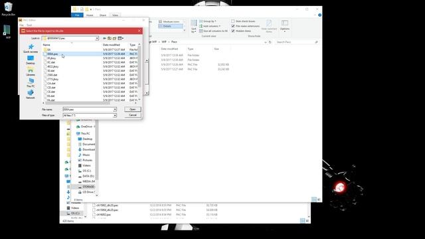Expand the Look in folder dropdown
Viewport: 425px width, 239px height.
coord(97,39)
